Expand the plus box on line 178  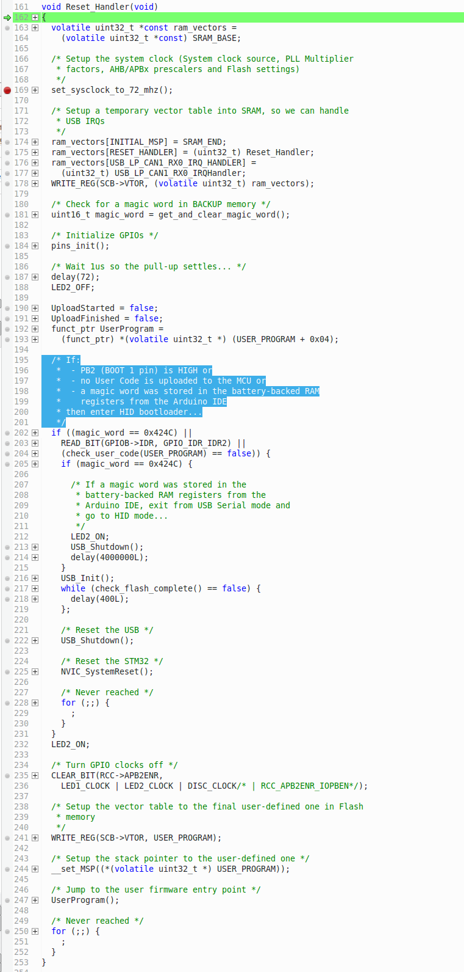click(x=35, y=184)
